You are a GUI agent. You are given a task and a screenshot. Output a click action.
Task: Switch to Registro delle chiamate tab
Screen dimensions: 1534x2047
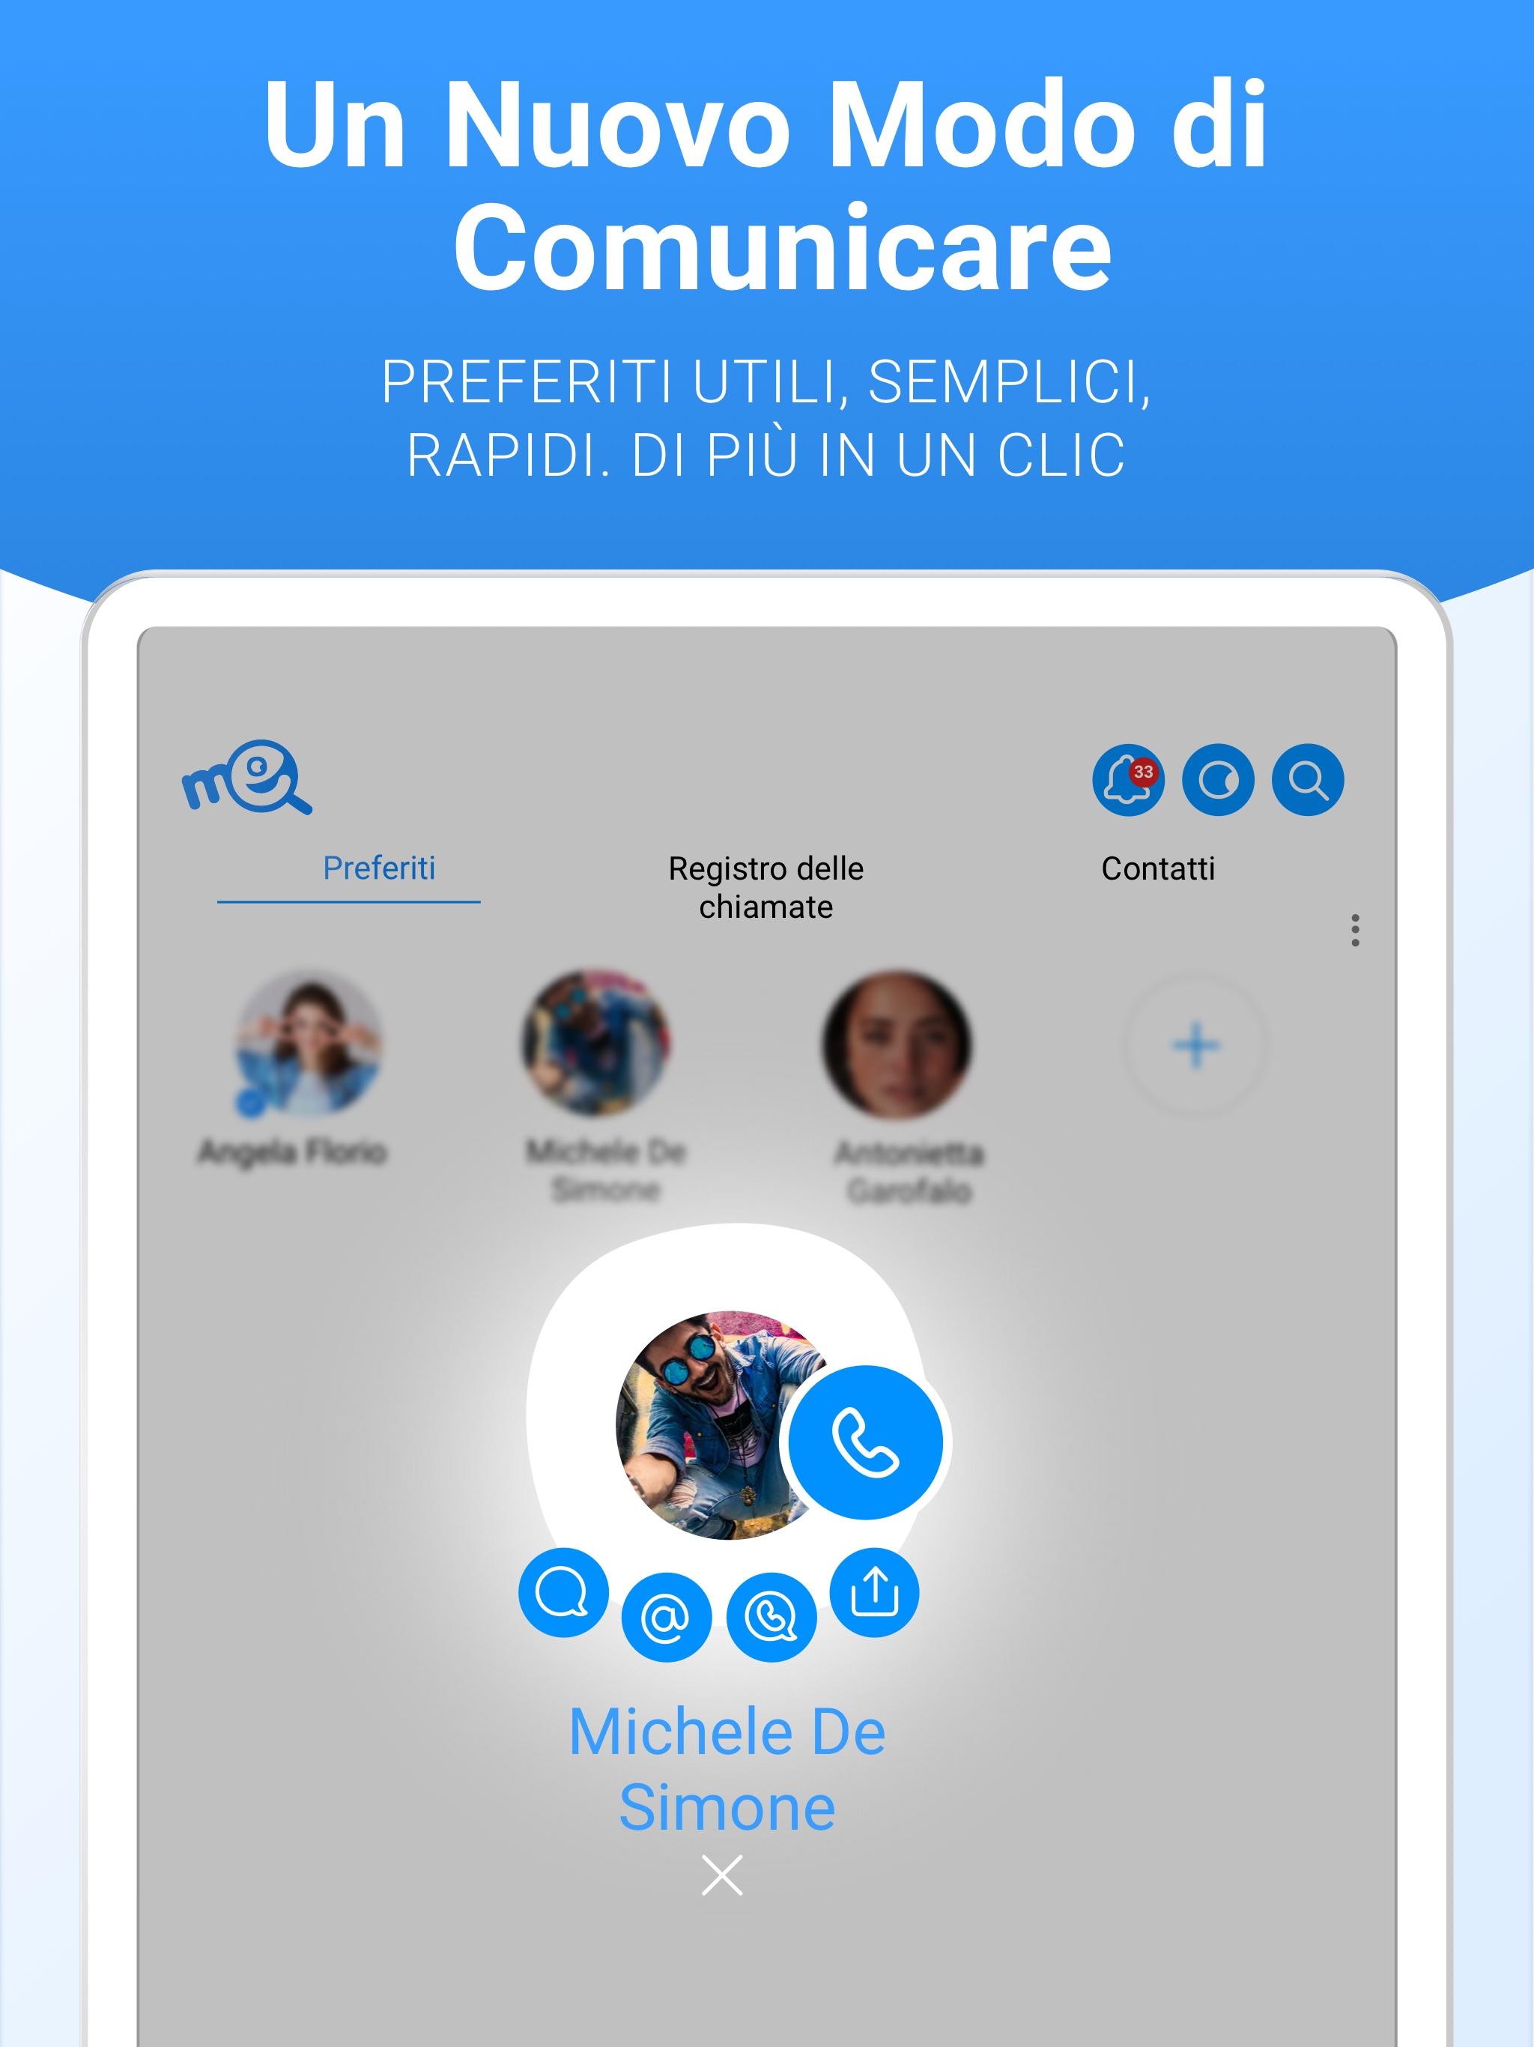(766, 886)
